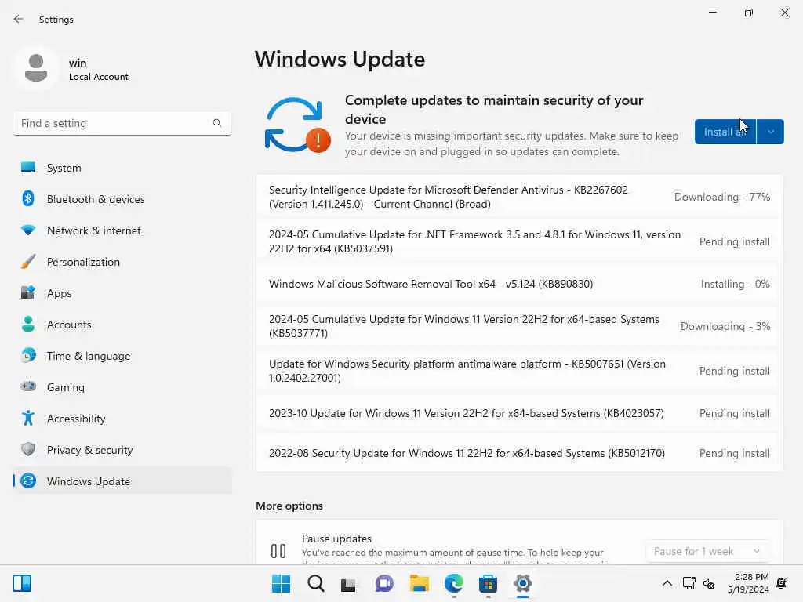The height and width of the screenshot is (602, 803).
Task: Select Windows Update in the sidebar
Action: pos(122,481)
